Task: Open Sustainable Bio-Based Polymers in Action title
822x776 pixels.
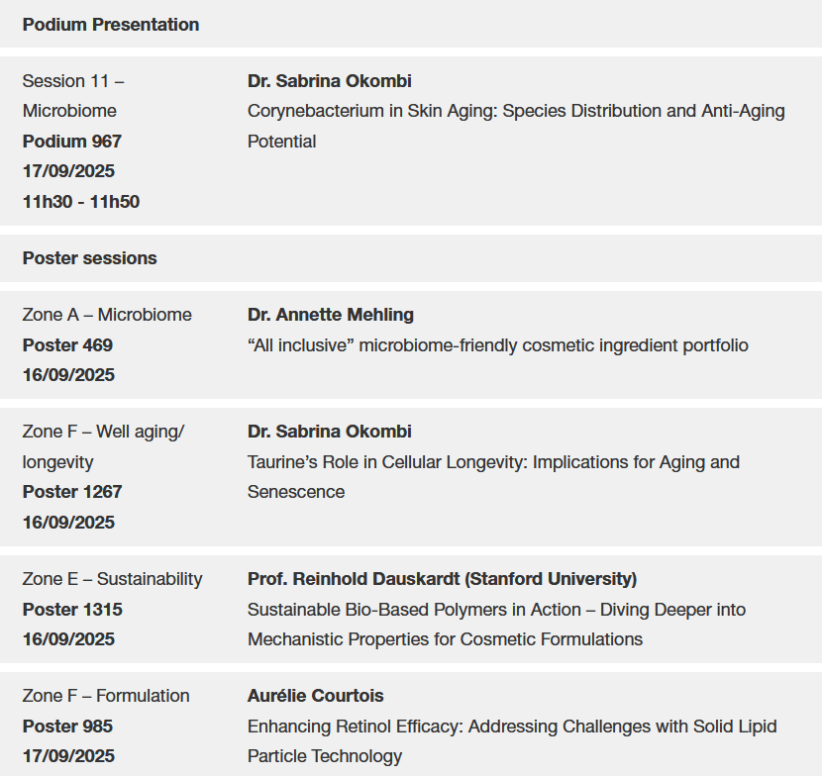Action: (x=496, y=625)
